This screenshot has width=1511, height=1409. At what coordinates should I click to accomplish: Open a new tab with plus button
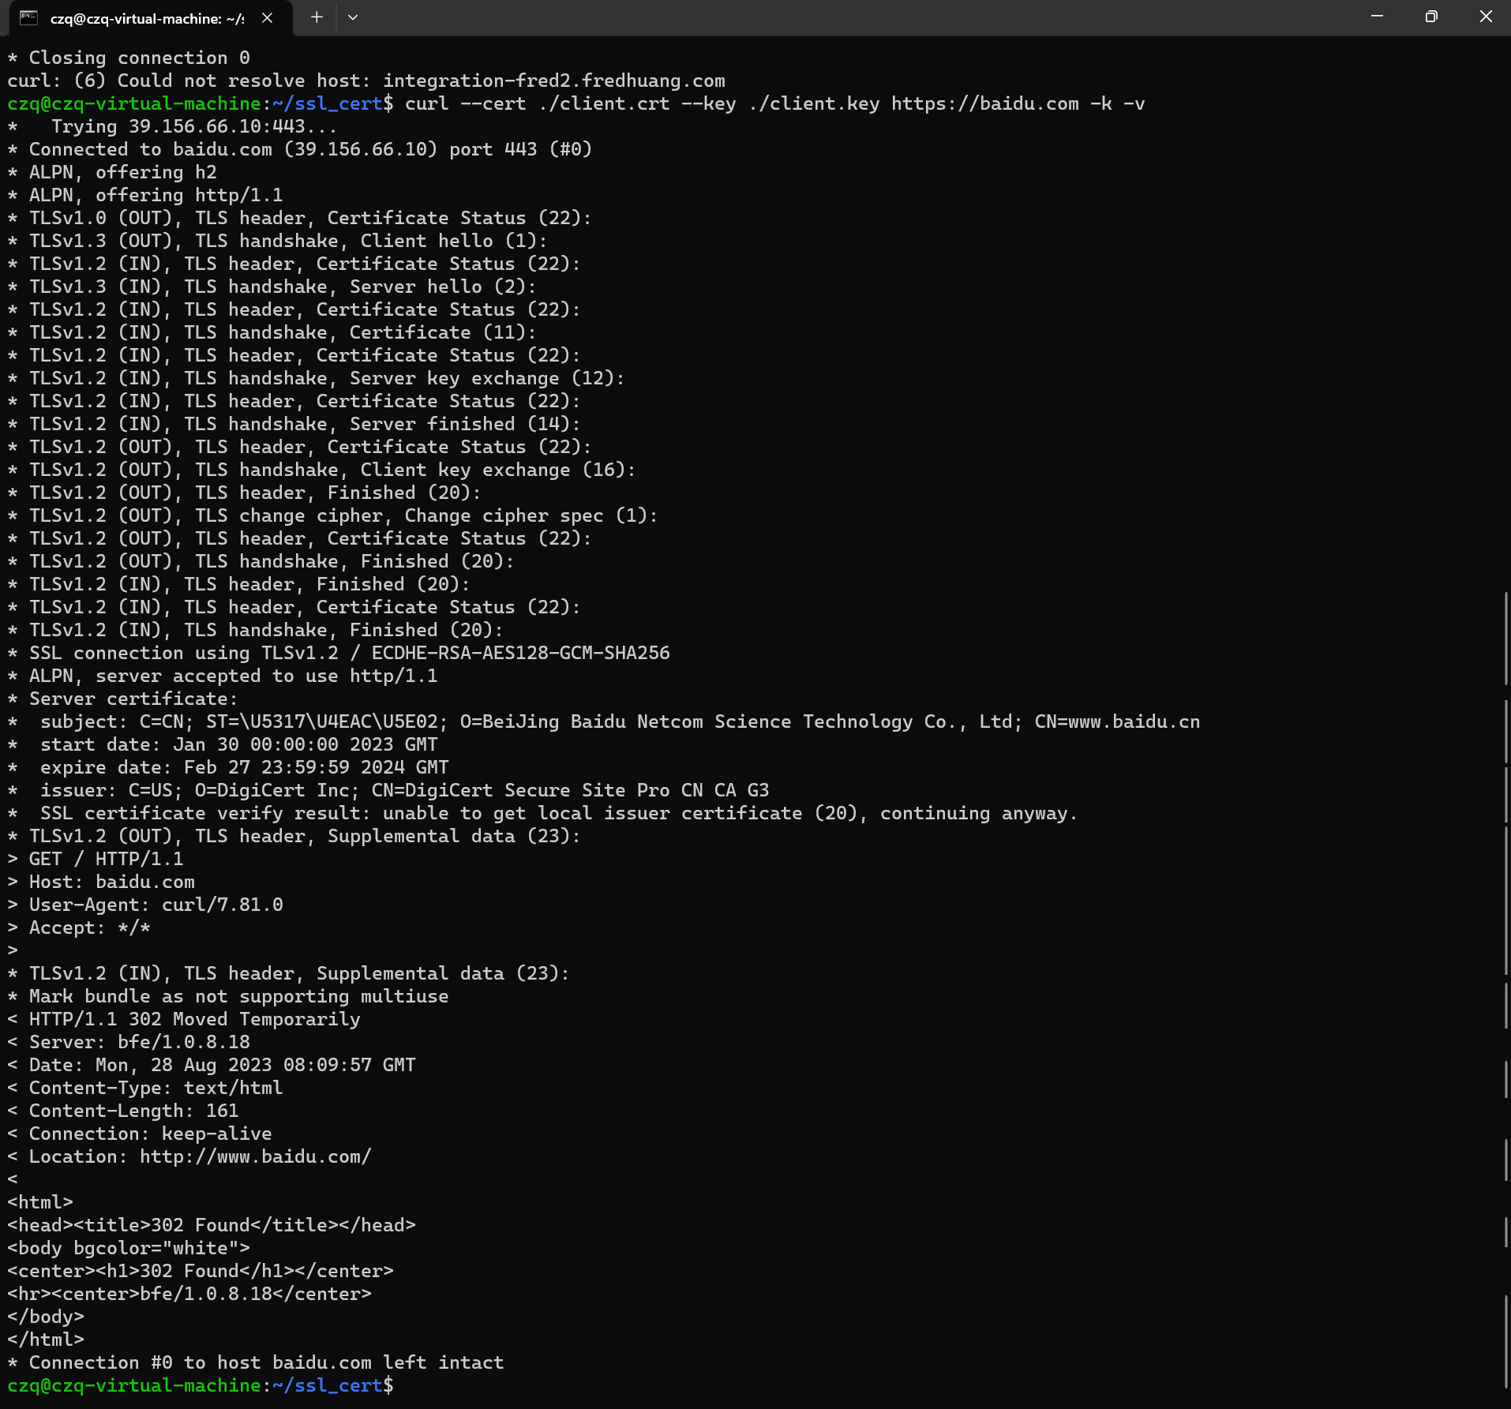coord(317,17)
